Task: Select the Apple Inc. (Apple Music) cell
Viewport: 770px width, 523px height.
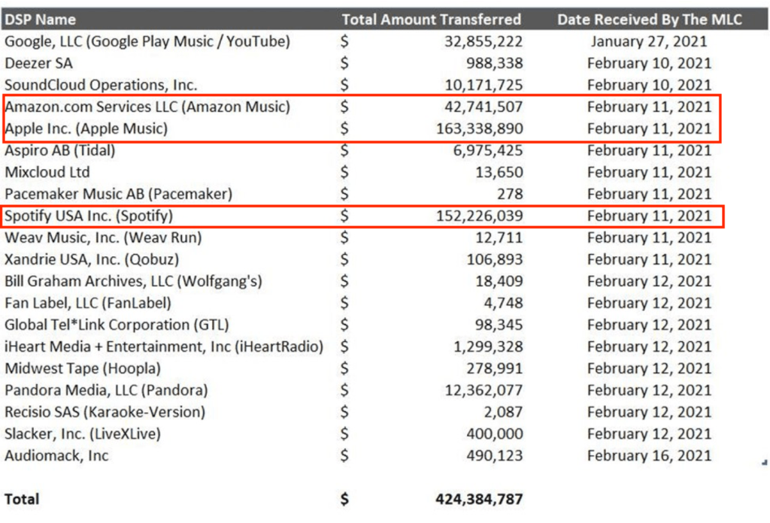Action: coord(86,128)
